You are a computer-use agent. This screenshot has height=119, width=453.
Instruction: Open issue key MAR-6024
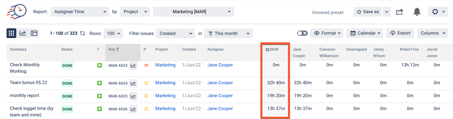(x=118, y=83)
